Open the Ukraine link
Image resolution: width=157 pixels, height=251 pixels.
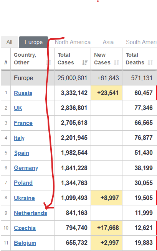coord(25,198)
